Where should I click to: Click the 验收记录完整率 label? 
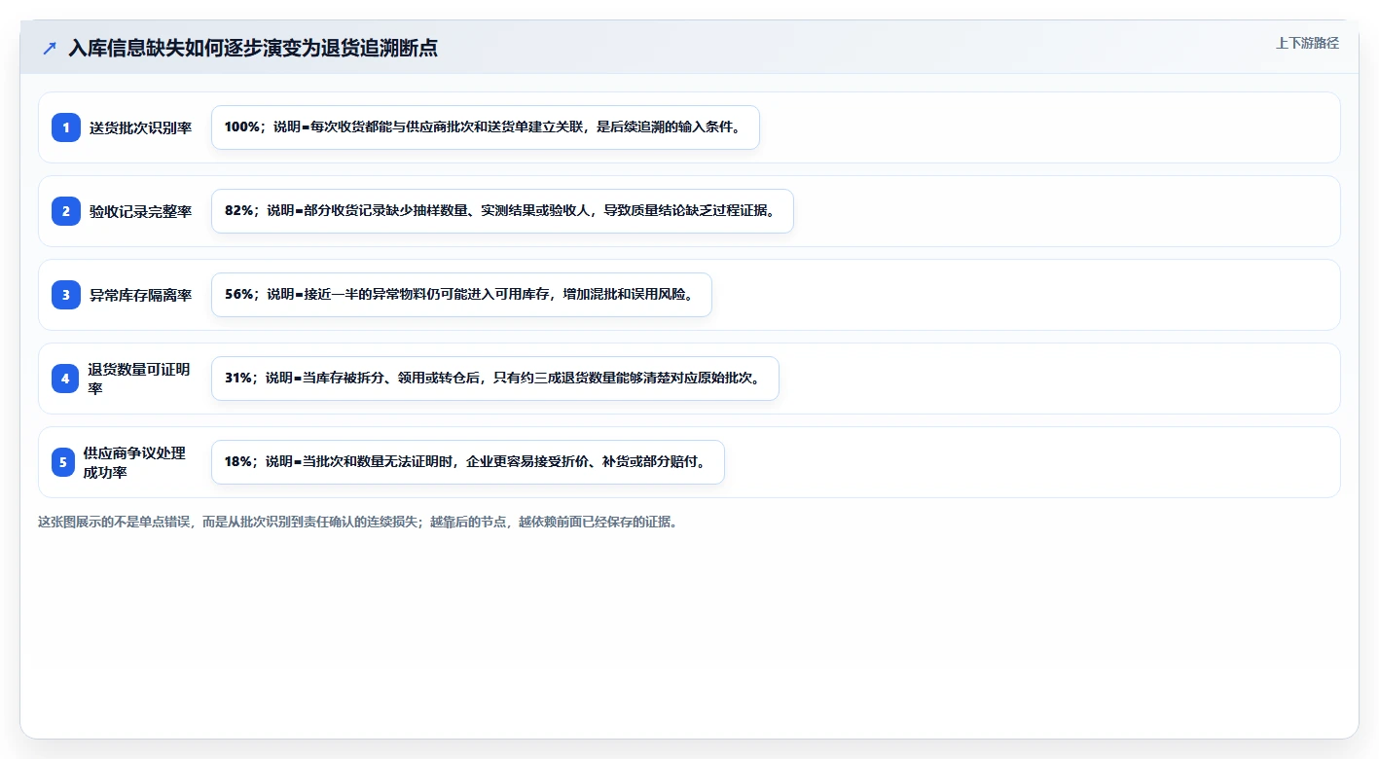tap(141, 211)
